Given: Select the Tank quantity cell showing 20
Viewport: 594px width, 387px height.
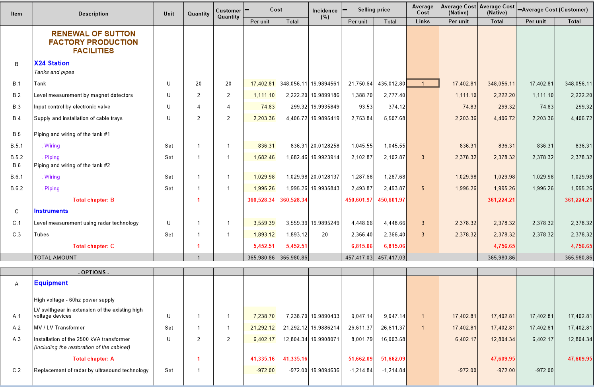Looking at the screenshot, I should click(199, 84).
